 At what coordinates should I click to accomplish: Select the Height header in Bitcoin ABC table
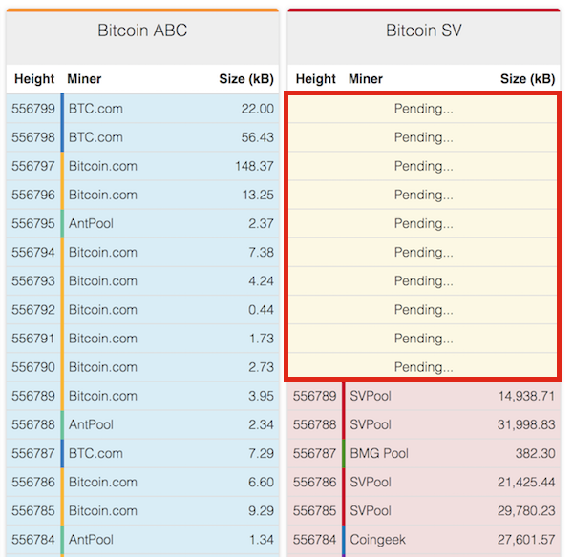34,79
